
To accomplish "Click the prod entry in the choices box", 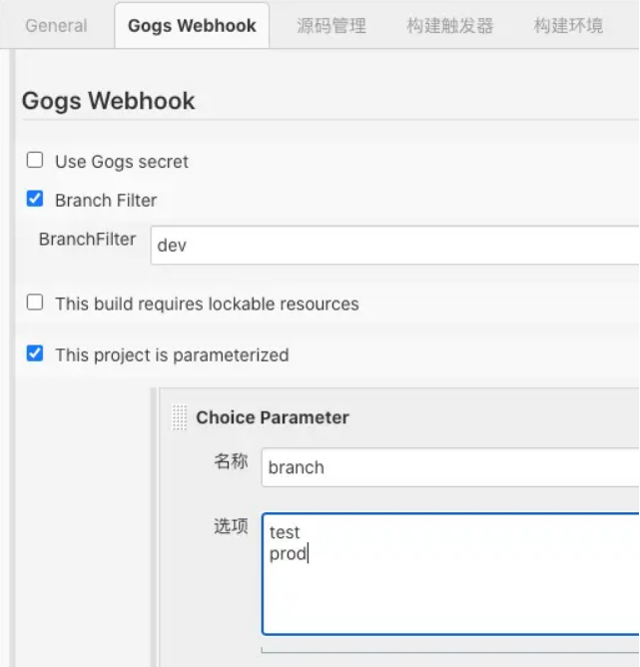I will click(x=288, y=554).
